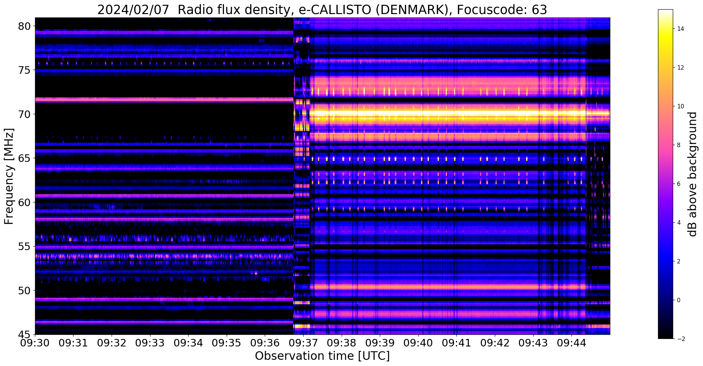Click the 09:44 time tick label

(571, 343)
